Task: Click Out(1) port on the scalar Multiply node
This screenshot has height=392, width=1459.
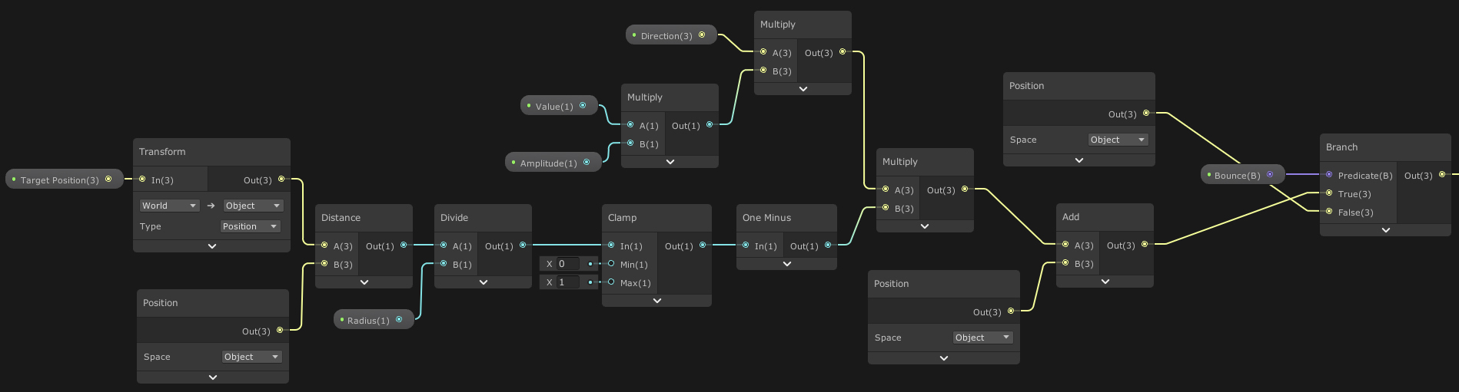Action: click(x=710, y=125)
